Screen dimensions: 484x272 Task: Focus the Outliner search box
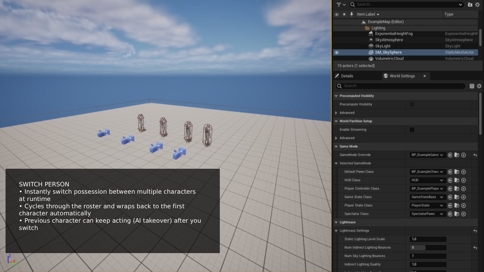(406, 5)
